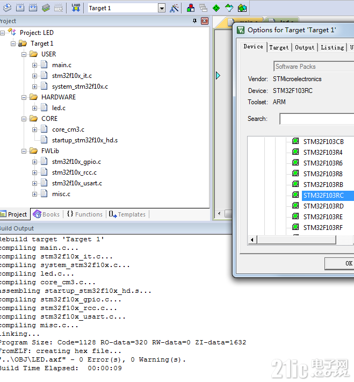
Task: Select core_cm3.c in project tree
Action: tap(68, 129)
